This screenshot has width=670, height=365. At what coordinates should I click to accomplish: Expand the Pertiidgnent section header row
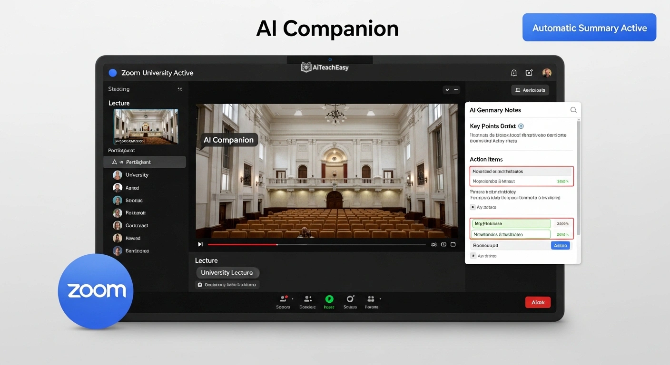[145, 162]
